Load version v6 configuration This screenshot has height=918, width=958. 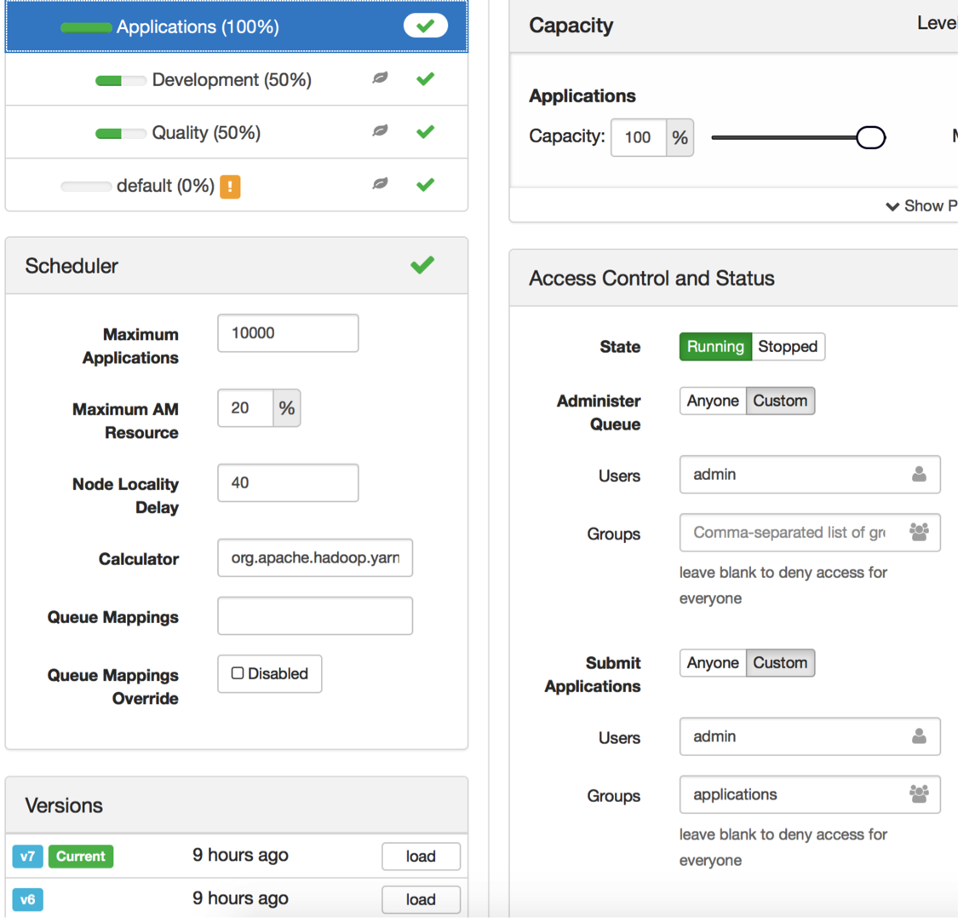[421, 899]
